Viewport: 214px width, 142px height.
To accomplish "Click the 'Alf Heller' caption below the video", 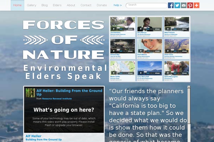I will point(34,136).
